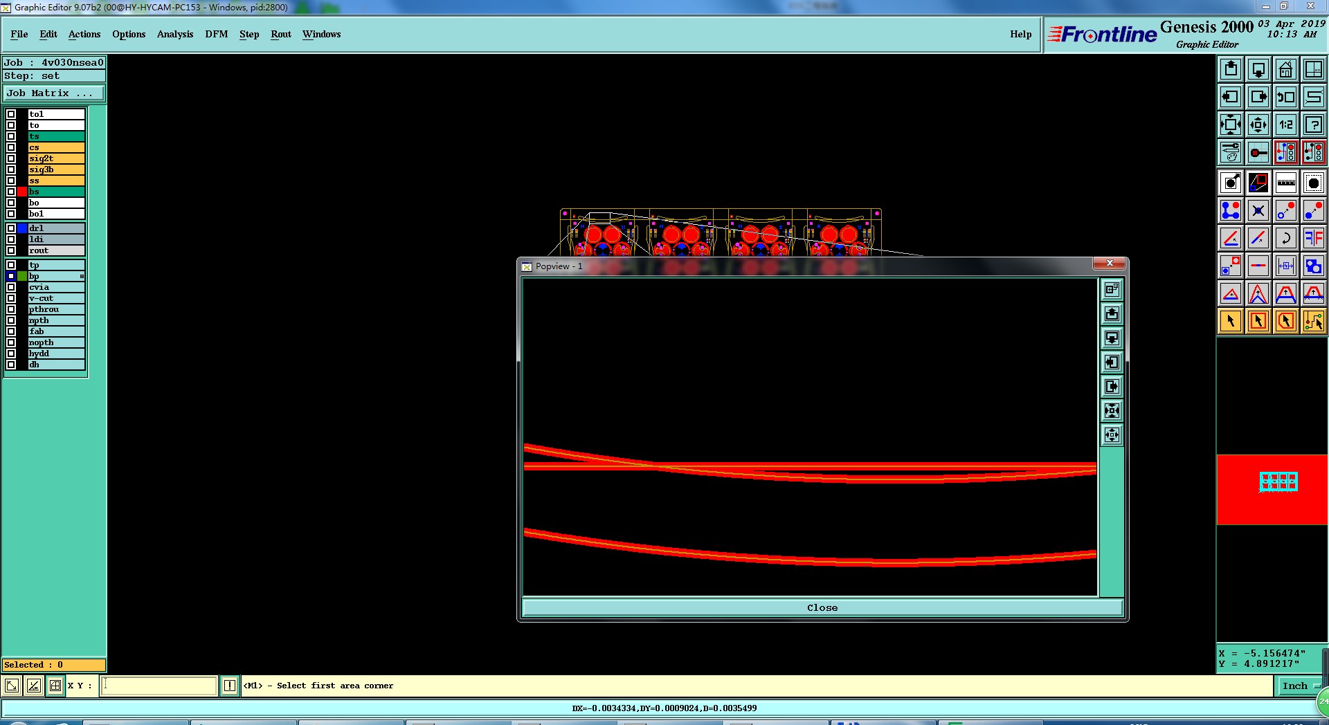The image size is (1329, 725).
Task: Click the red and blue zoom box icon
Action: [x=1258, y=183]
